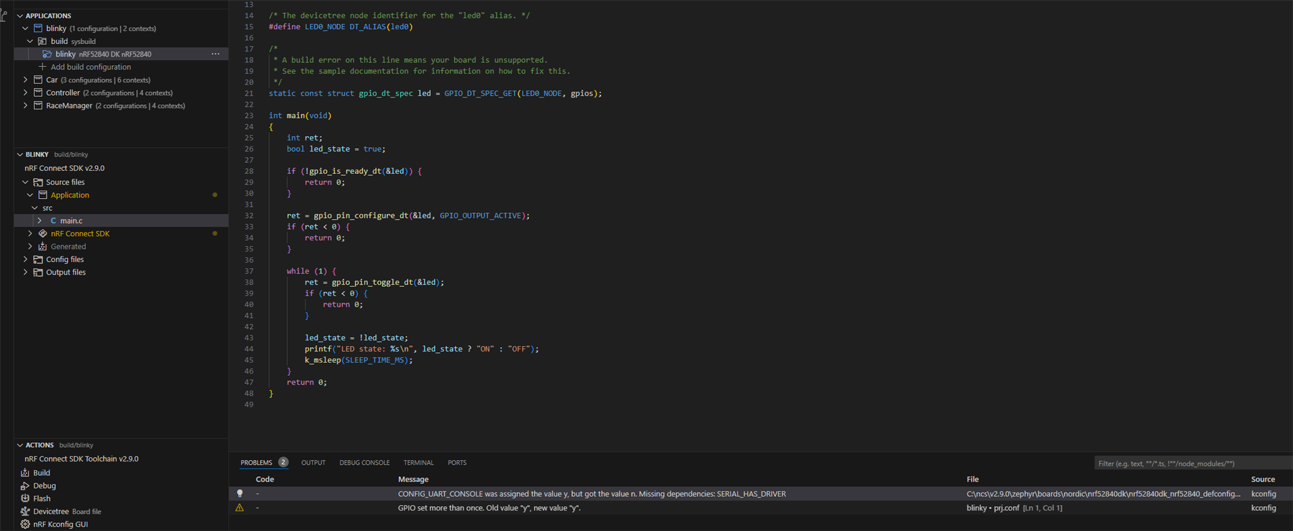Image resolution: width=1293 pixels, height=531 pixels.
Task: Click the Flash action label
Action: [42, 498]
